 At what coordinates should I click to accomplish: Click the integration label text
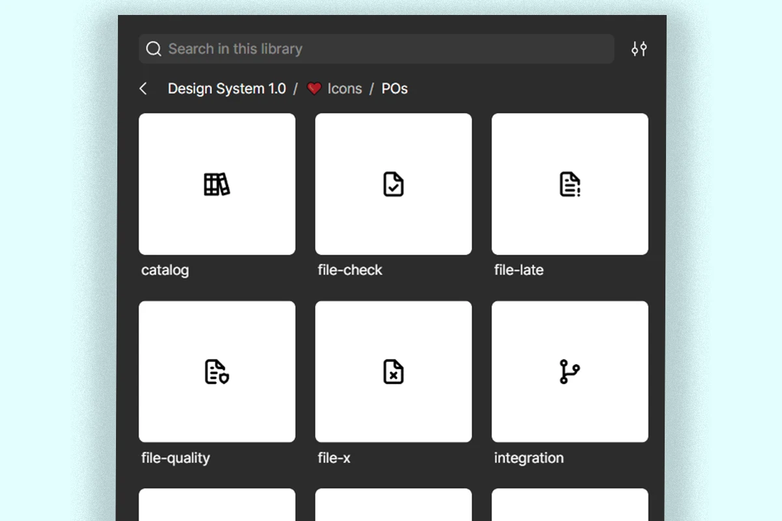click(529, 458)
